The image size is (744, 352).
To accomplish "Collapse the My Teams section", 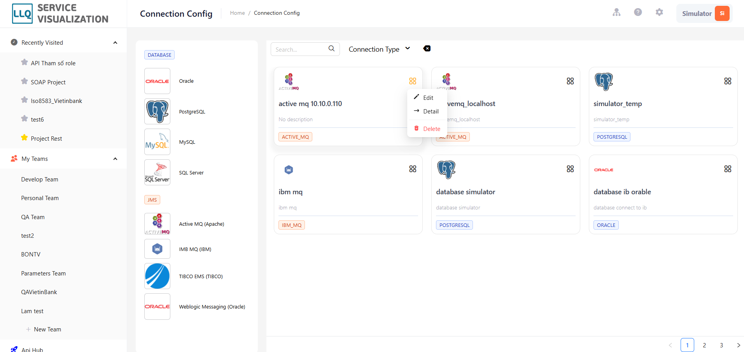I will pyautogui.click(x=115, y=159).
